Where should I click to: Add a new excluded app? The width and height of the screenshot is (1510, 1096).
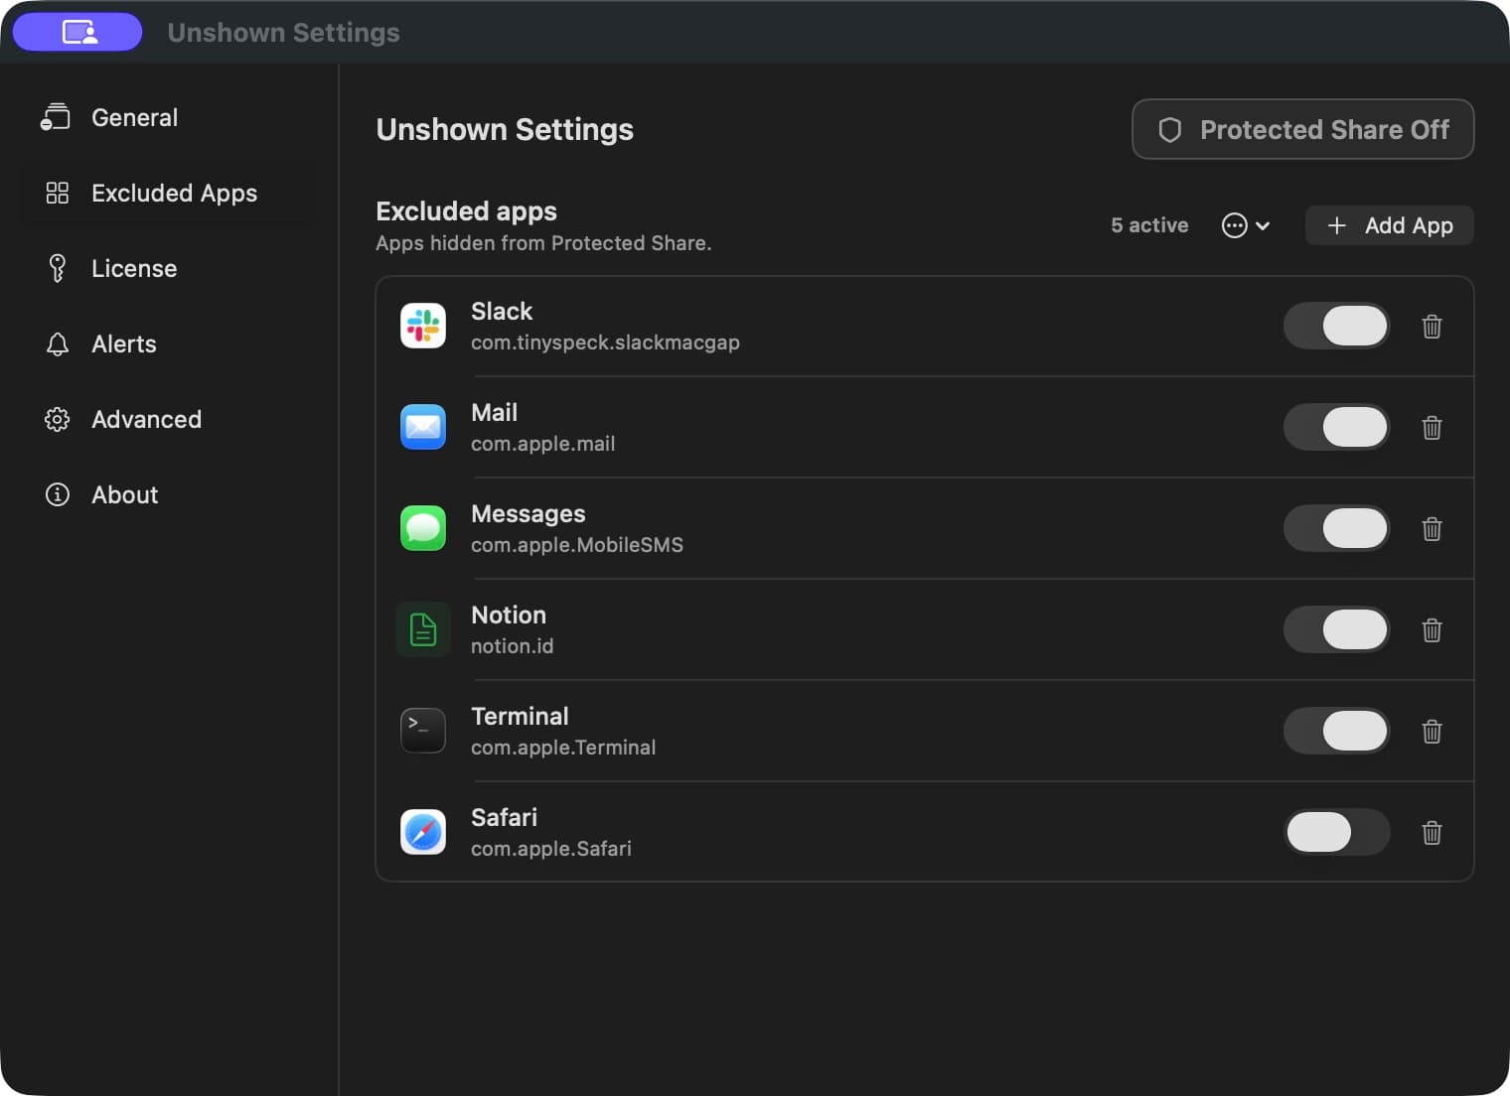(x=1389, y=225)
